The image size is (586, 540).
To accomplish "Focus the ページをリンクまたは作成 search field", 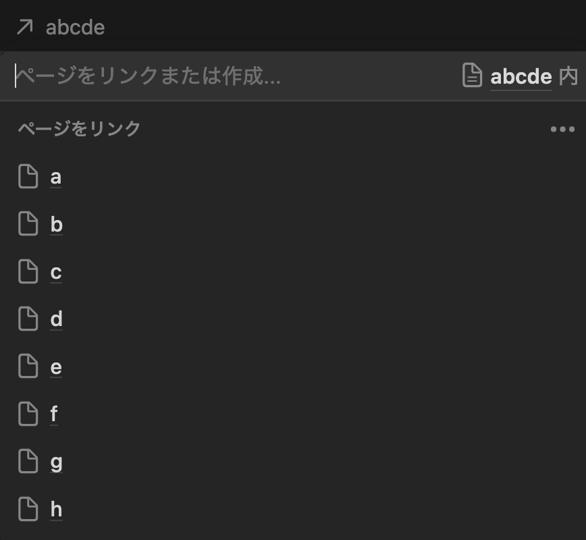I will tap(232, 76).
